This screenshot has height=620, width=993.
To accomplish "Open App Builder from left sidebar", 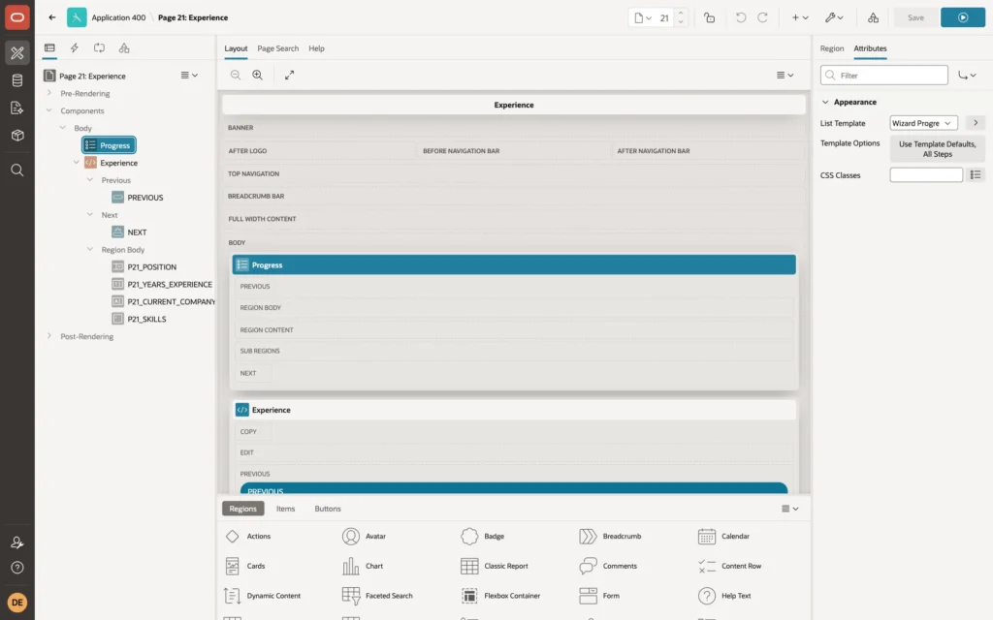I will pyautogui.click(x=17, y=52).
